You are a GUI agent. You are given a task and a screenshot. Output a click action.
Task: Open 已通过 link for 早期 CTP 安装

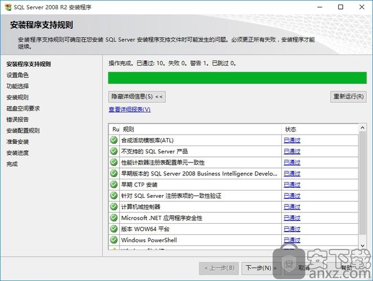(292, 185)
